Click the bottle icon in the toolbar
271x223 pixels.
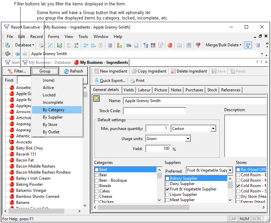point(119,45)
